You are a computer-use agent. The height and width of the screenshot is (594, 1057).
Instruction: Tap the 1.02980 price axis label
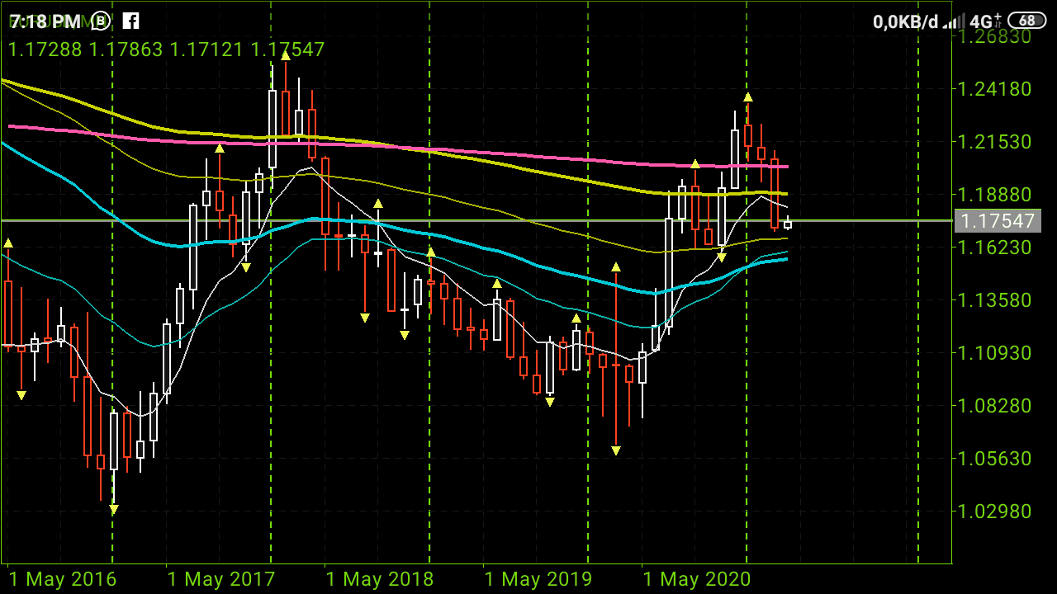995,511
